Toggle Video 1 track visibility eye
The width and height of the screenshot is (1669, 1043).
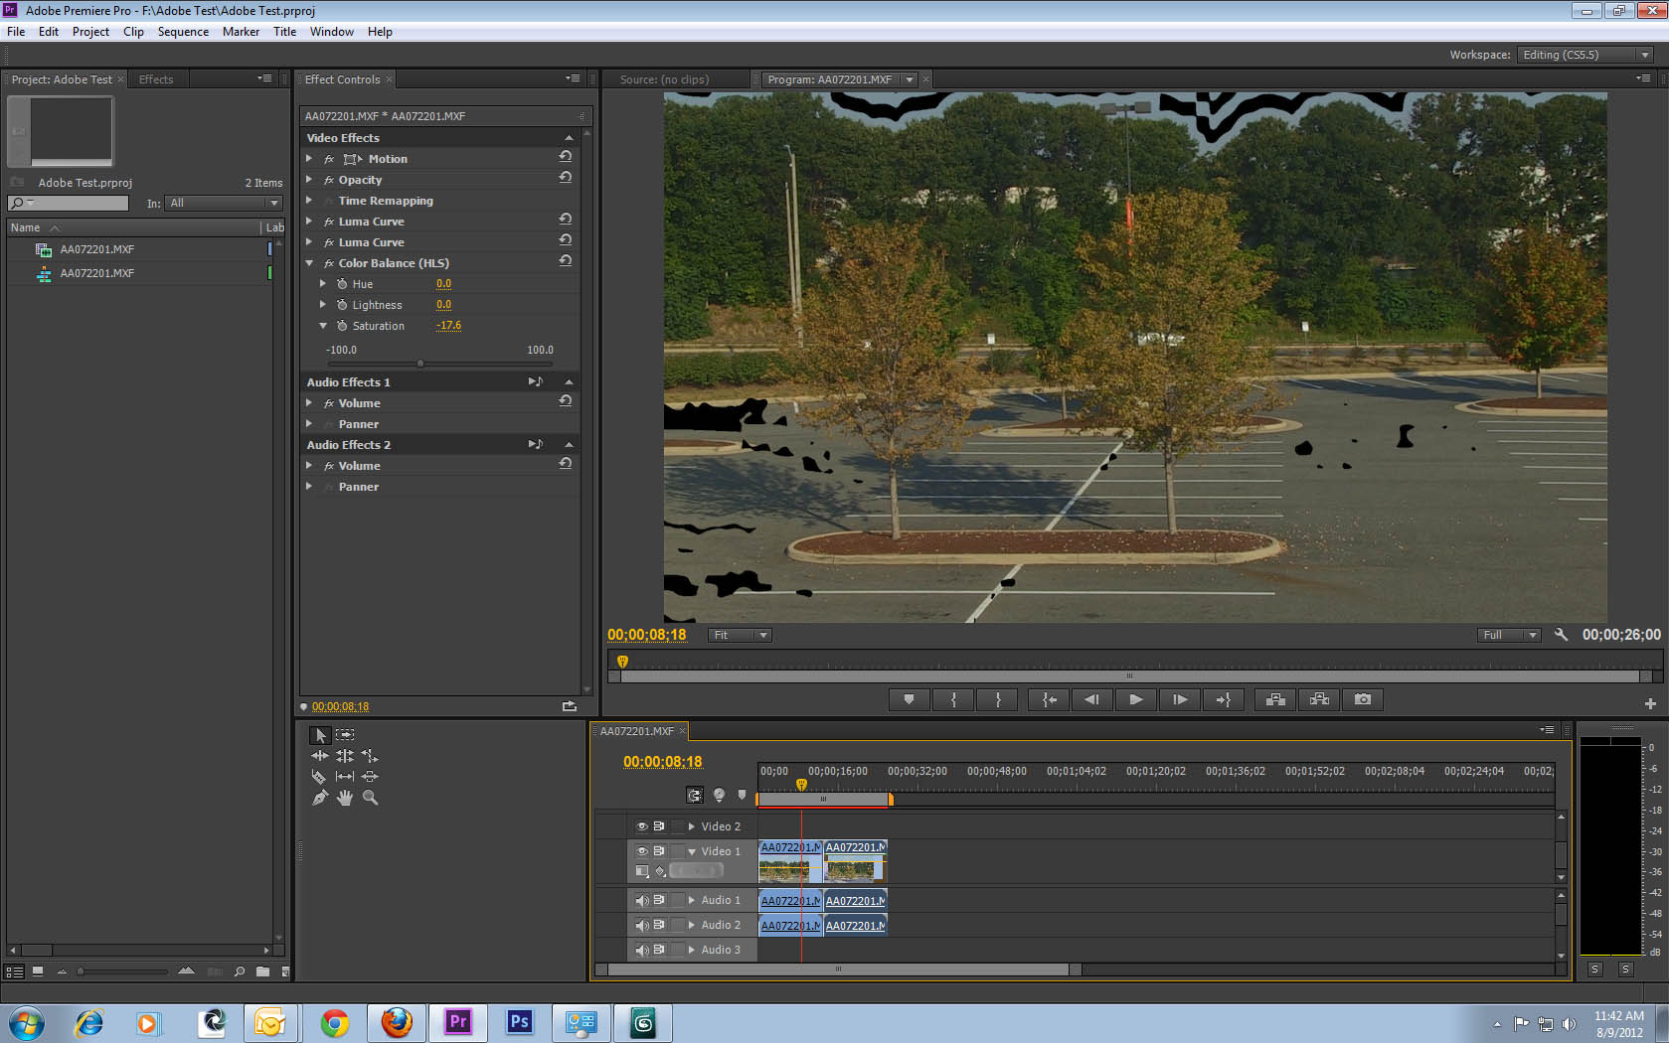pyautogui.click(x=642, y=851)
